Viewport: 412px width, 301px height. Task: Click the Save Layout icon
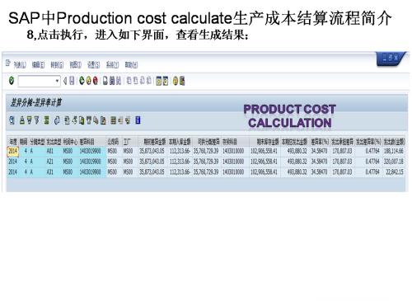pos(128,120)
